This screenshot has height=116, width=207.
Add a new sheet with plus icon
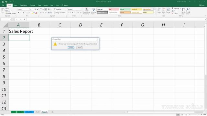(x=52, y=112)
